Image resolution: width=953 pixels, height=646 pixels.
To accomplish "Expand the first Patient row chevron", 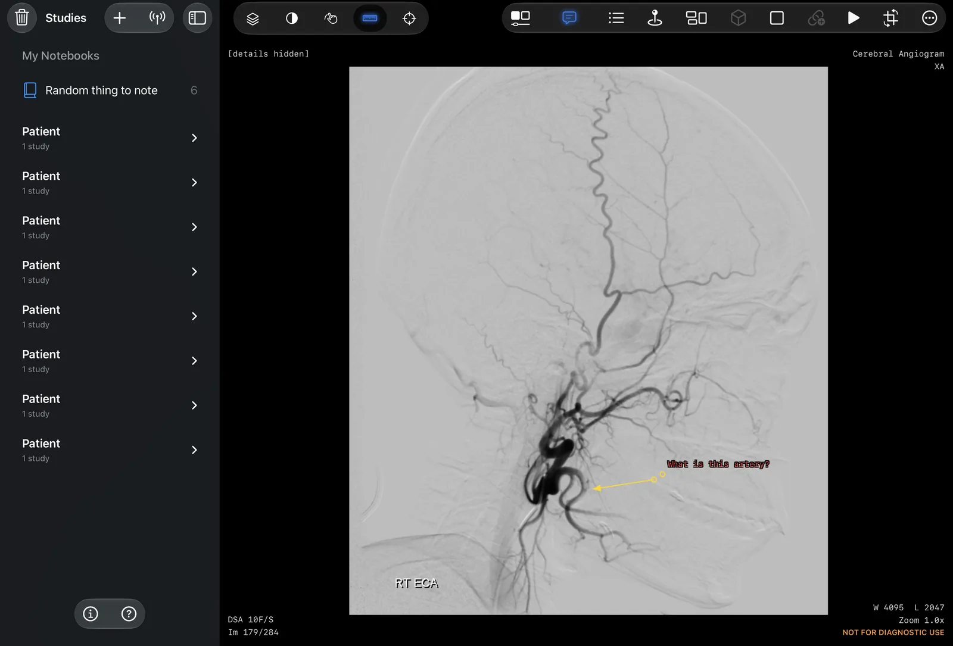I will click(194, 138).
